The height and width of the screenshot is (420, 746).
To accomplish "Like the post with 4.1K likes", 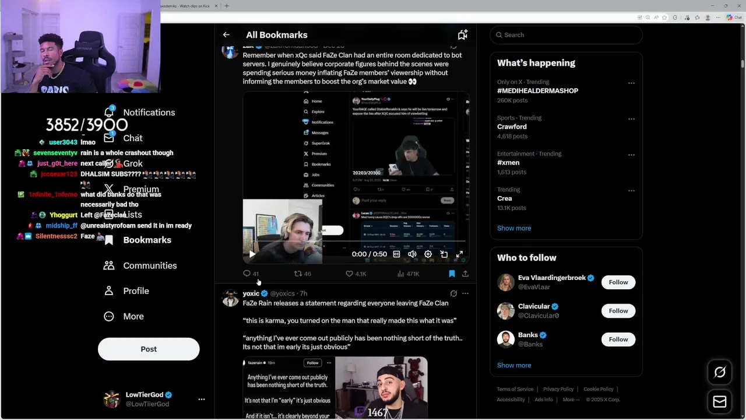I will point(356,274).
